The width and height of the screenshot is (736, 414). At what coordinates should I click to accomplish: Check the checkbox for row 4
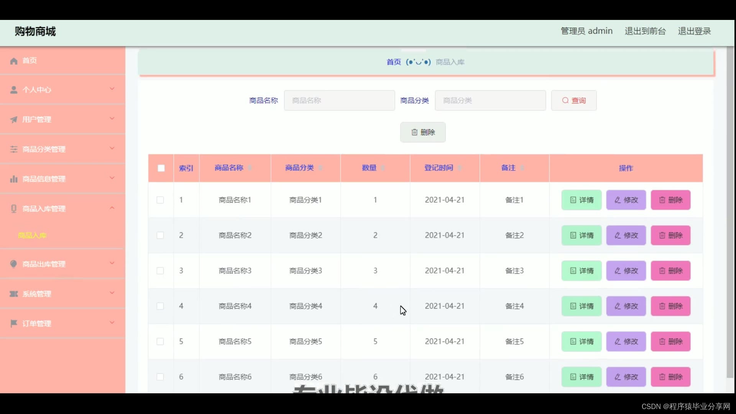pos(160,306)
